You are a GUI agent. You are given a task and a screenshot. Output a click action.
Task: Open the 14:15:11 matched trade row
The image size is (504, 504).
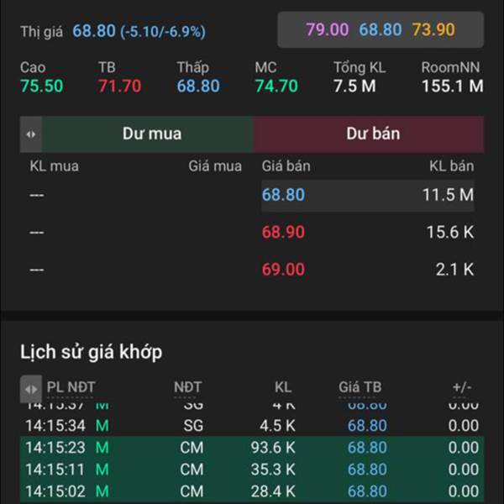(x=252, y=470)
